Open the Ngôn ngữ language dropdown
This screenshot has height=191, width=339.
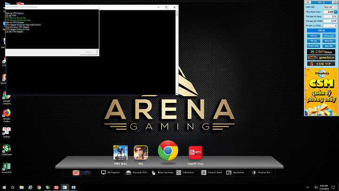[x=330, y=7]
